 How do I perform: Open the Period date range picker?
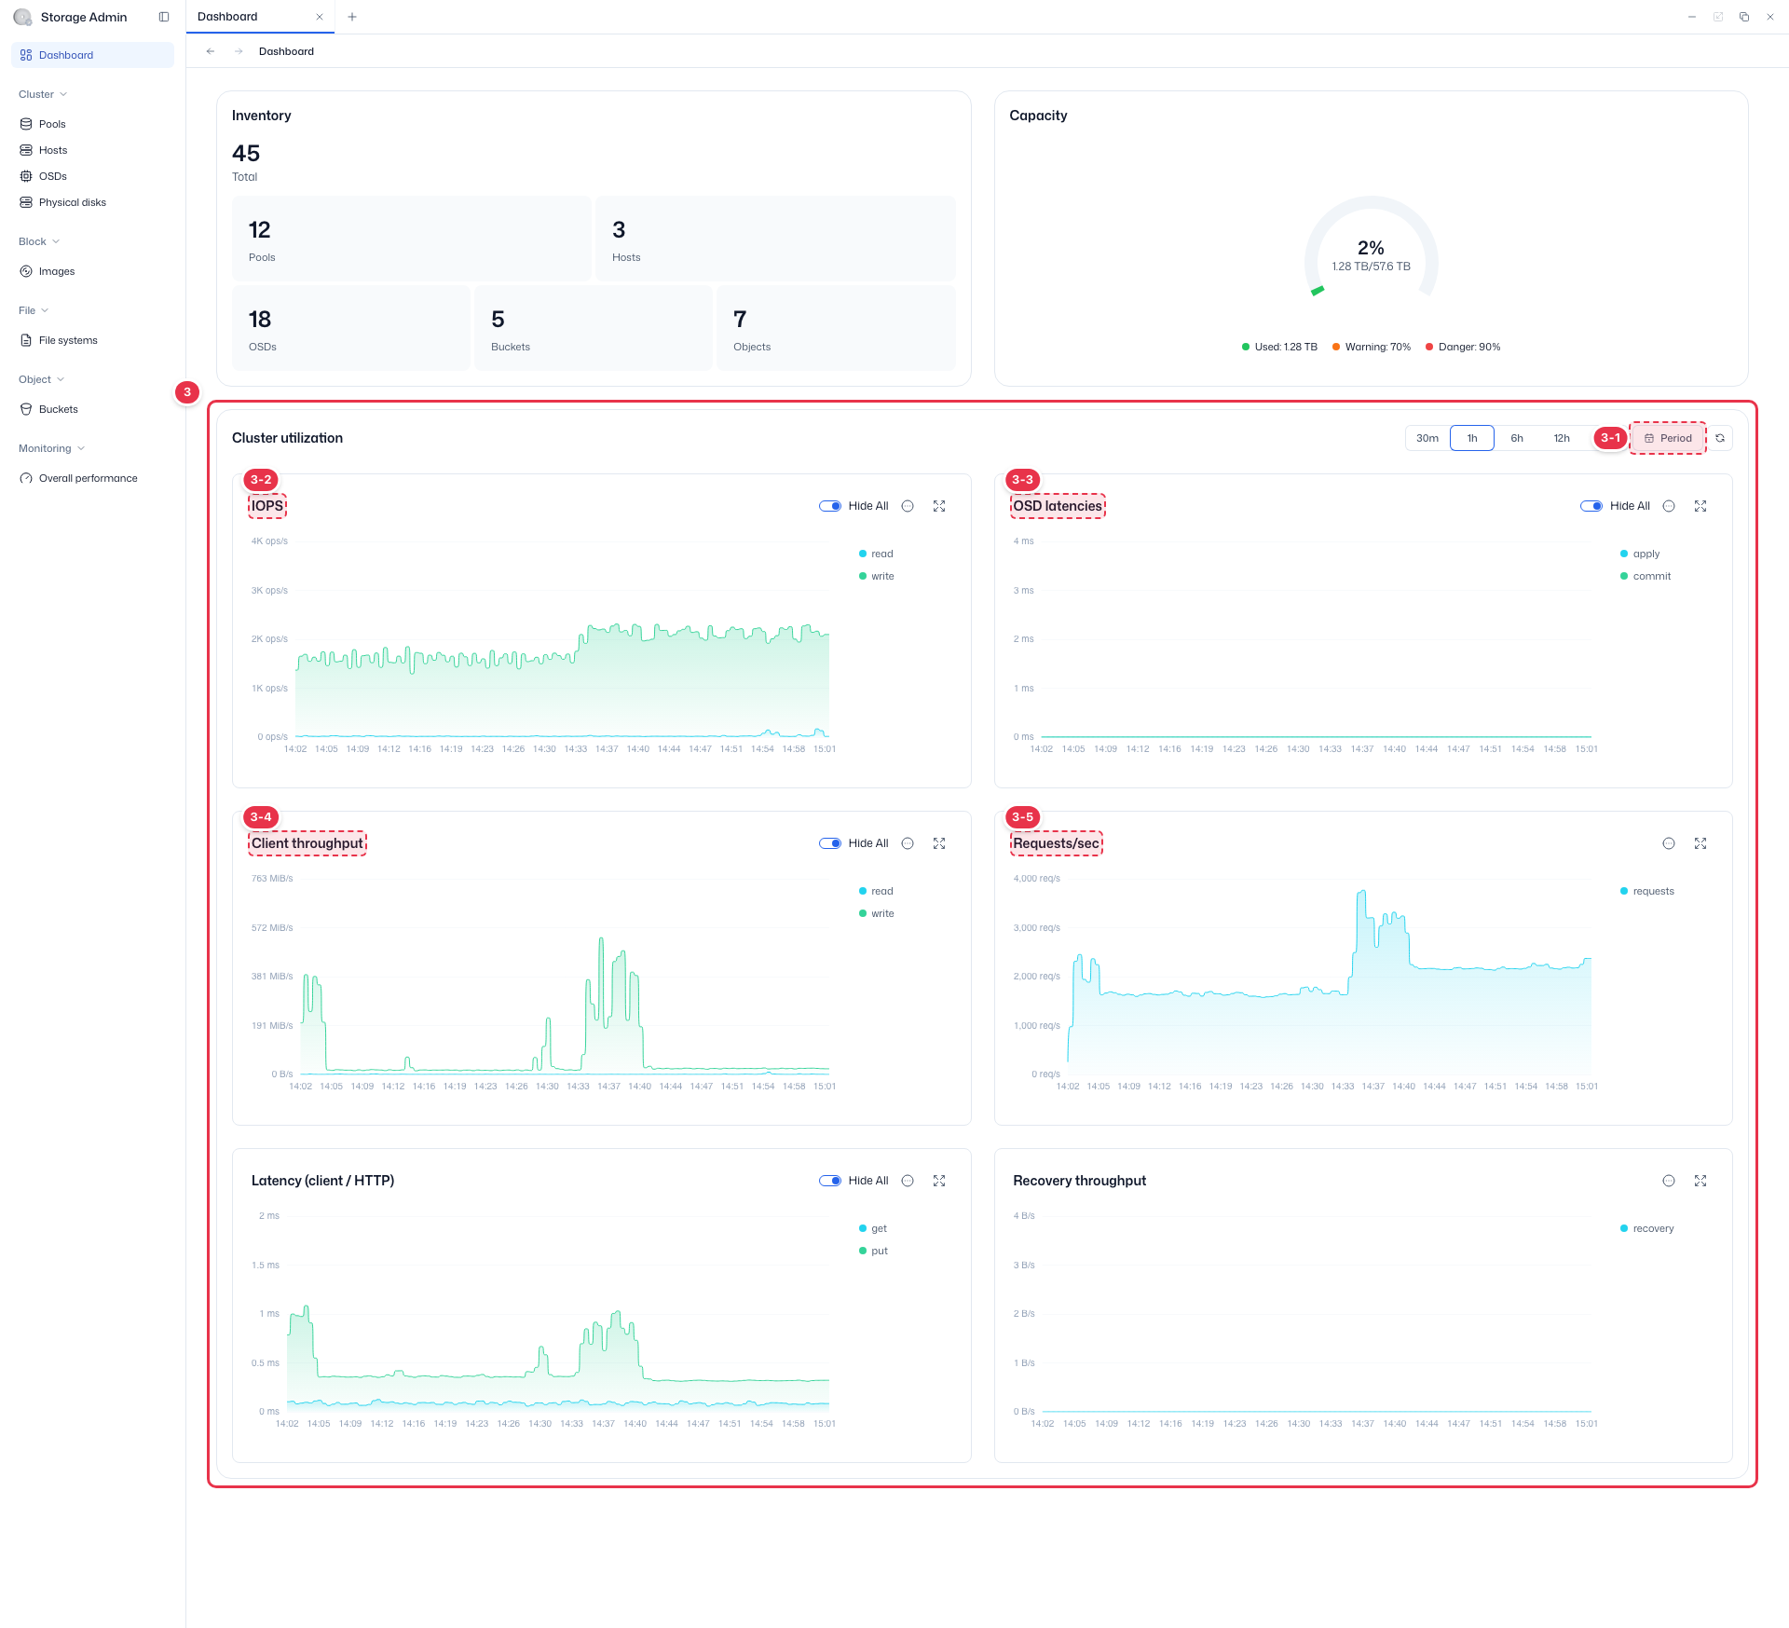click(x=1668, y=438)
